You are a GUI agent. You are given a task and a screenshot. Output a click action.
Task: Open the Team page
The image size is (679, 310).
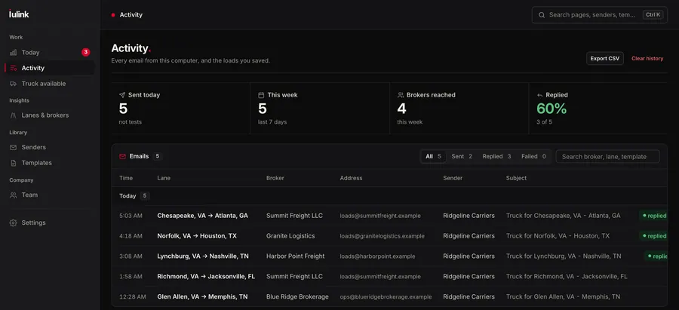point(49,195)
